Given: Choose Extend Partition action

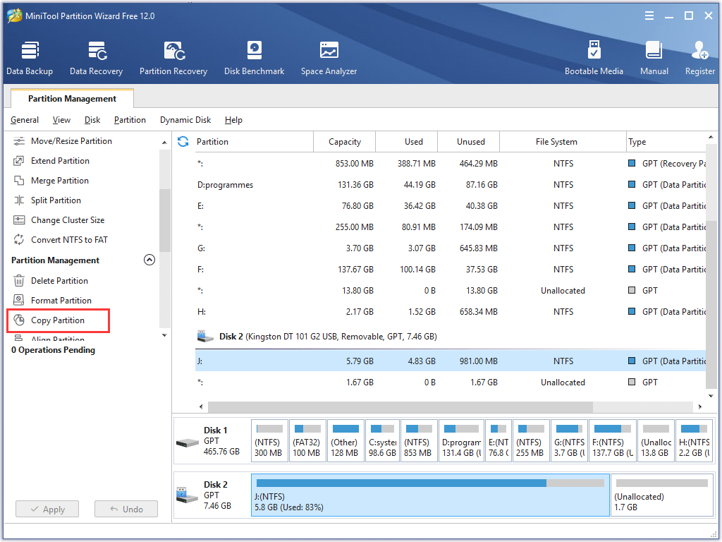Looking at the screenshot, I should pos(61,161).
